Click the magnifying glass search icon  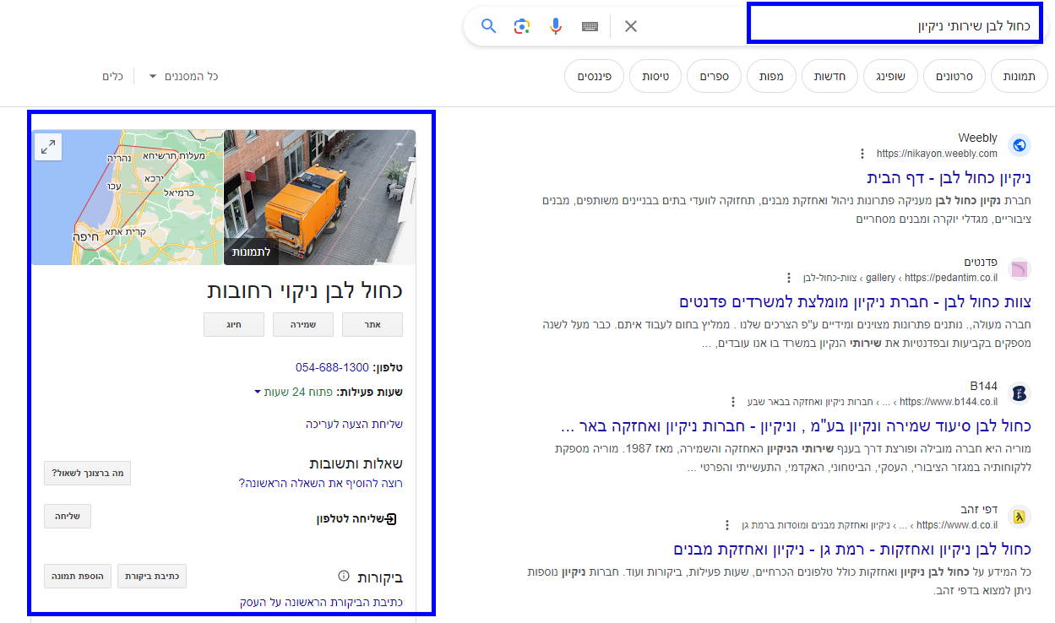tap(488, 26)
